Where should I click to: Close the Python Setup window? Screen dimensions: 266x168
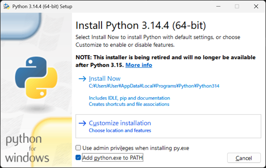pyautogui.click(x=256, y=6)
